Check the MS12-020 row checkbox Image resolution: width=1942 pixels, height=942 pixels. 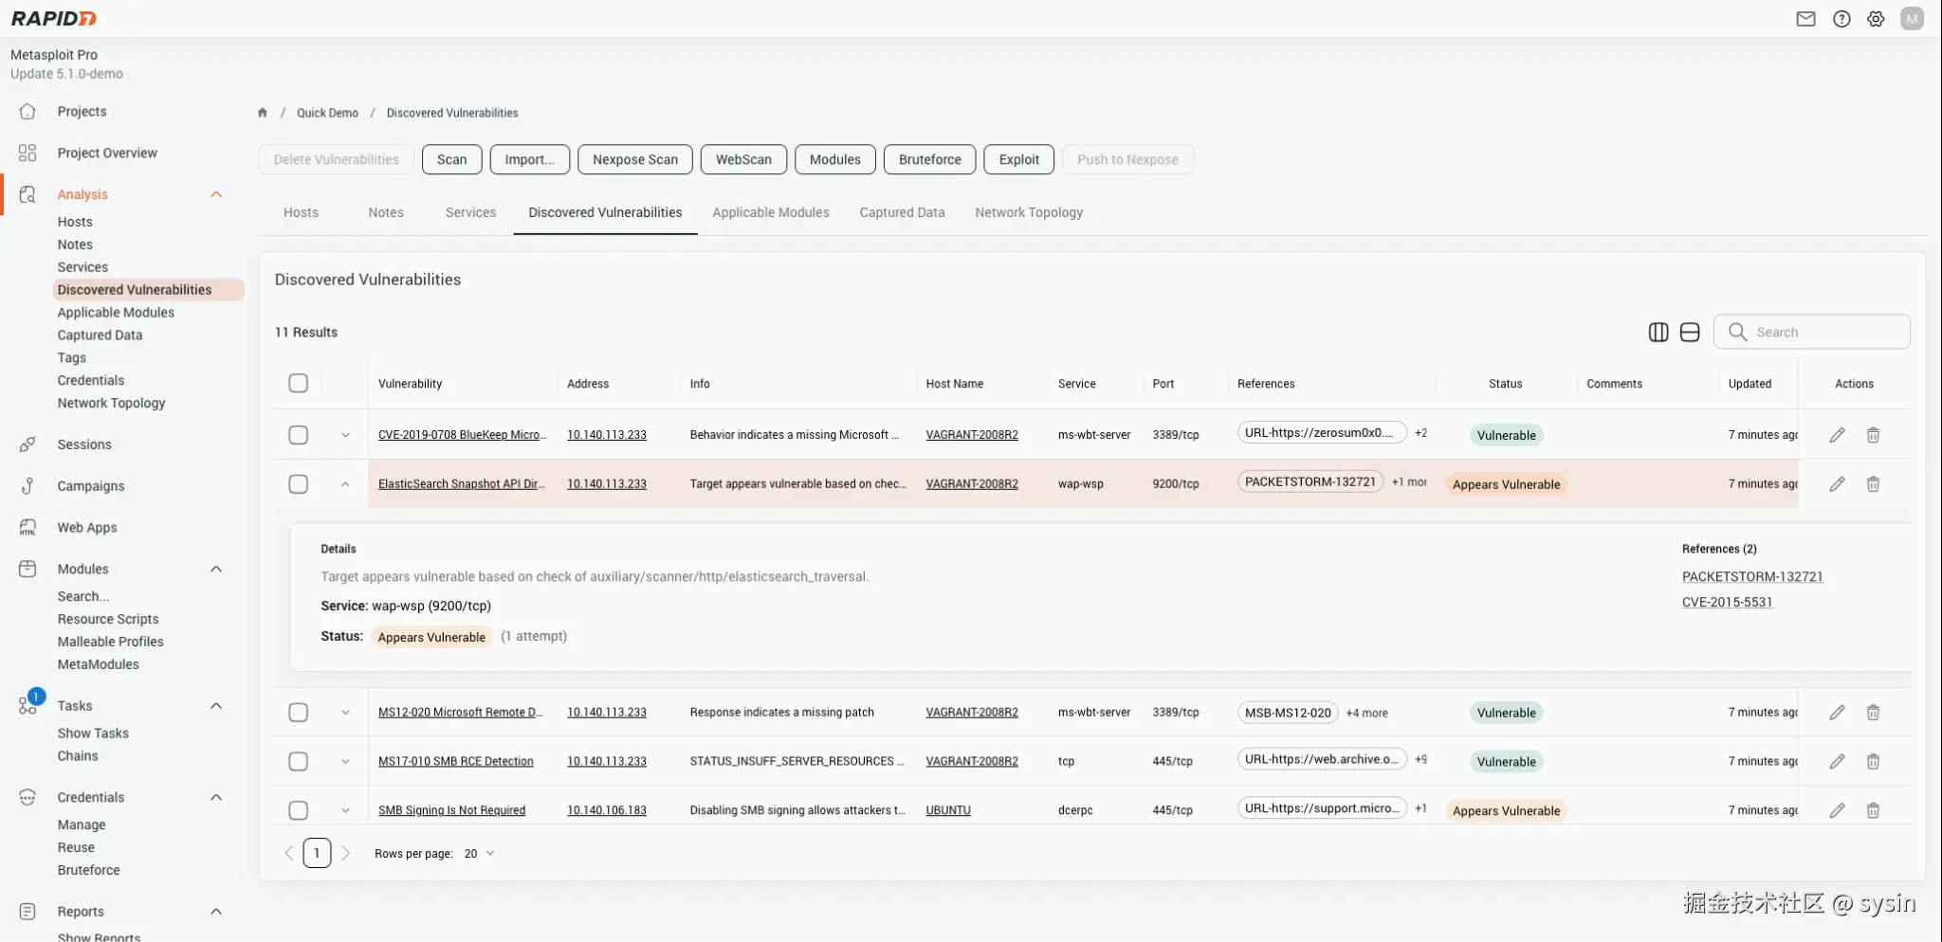[x=299, y=713]
